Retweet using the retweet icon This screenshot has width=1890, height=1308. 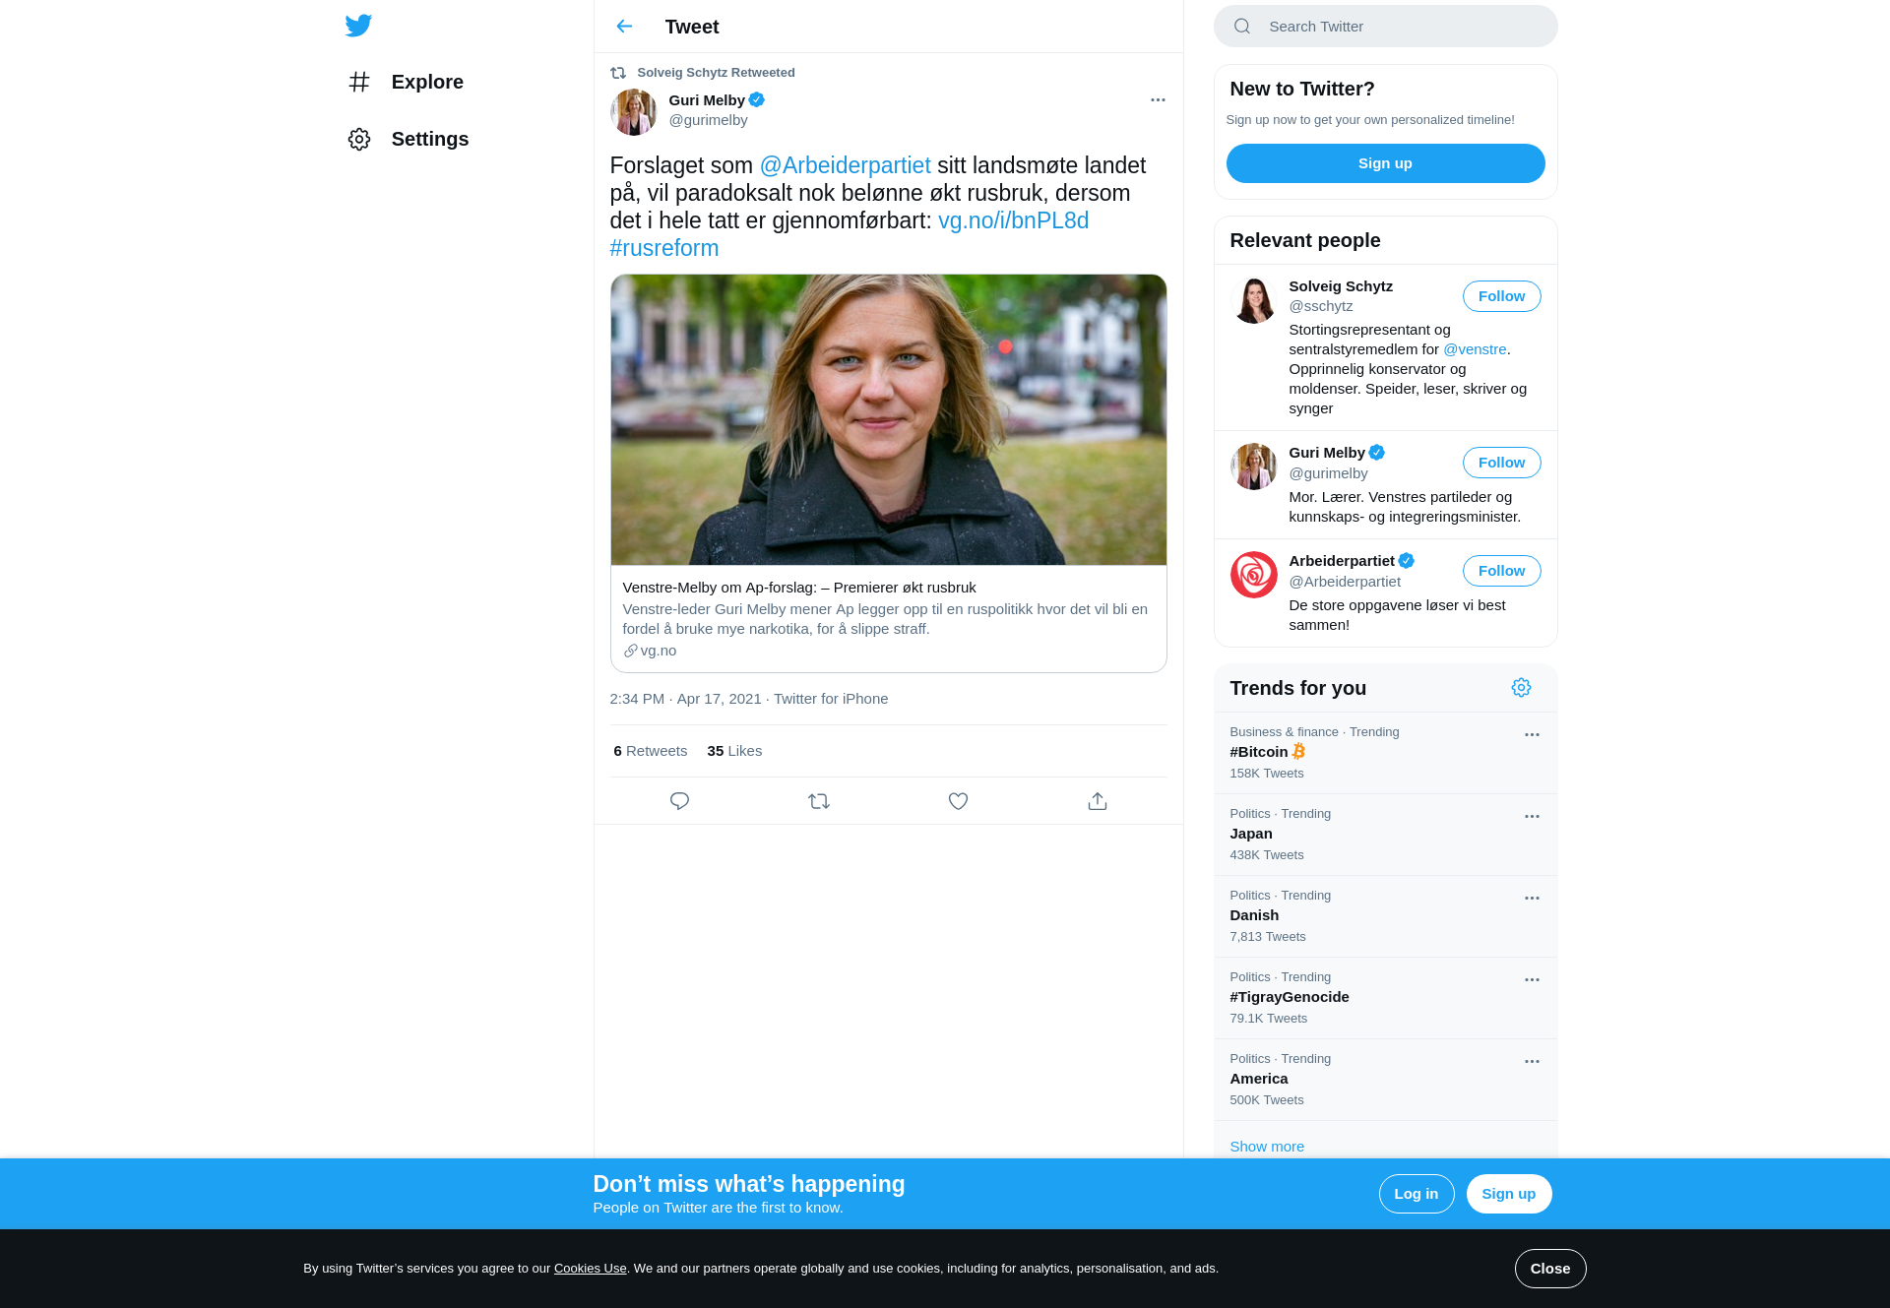point(819,801)
